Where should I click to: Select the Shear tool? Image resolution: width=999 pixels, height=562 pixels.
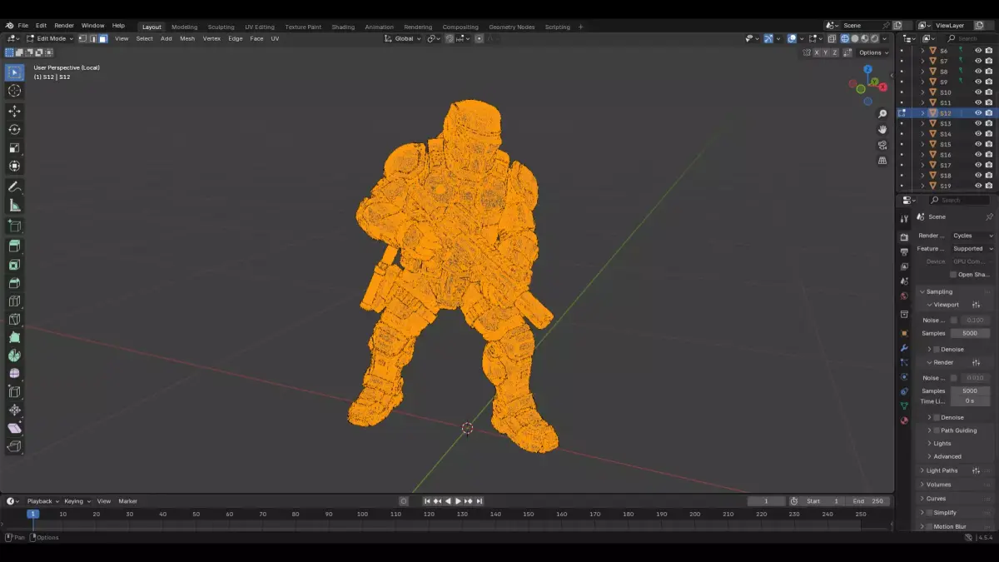[x=14, y=428]
